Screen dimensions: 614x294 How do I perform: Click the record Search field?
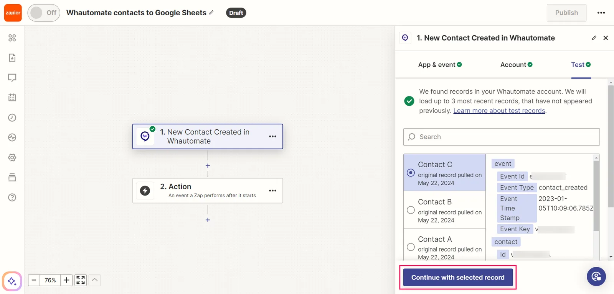pos(502,137)
